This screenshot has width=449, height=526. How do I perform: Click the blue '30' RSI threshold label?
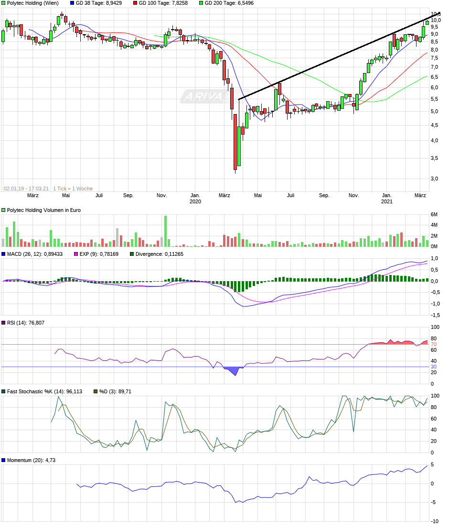coord(434,367)
